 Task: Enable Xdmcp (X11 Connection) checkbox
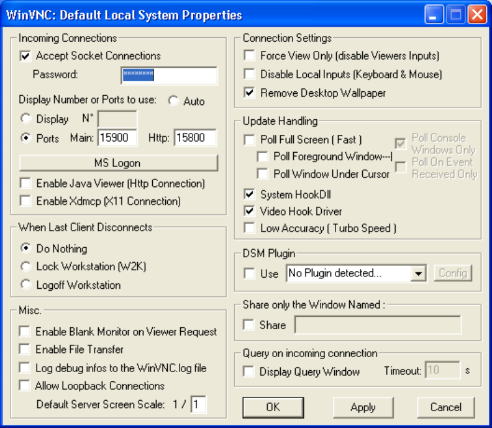click(25, 201)
